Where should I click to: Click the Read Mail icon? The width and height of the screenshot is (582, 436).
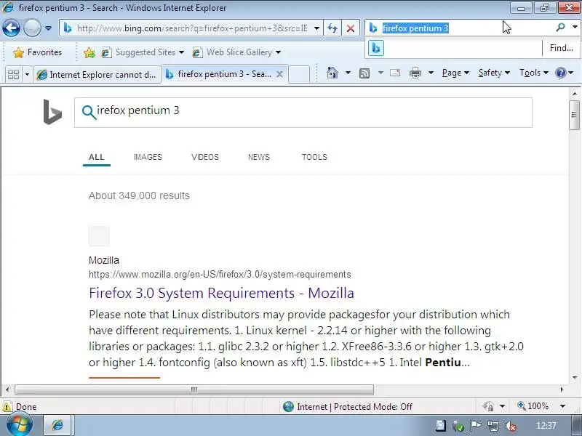pos(395,73)
